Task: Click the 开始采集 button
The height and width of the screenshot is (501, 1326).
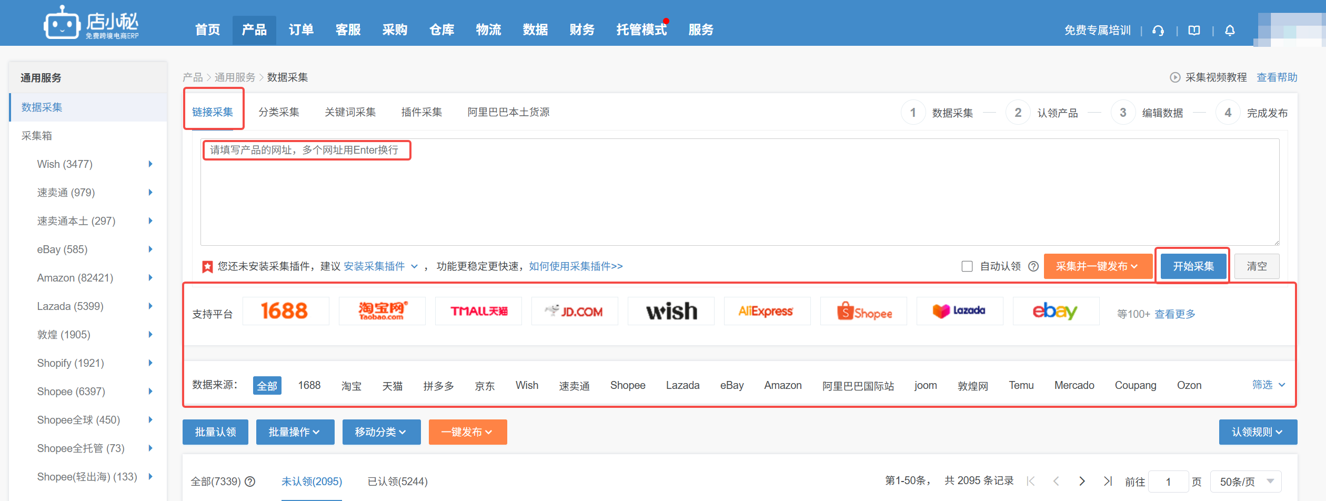Action: point(1193,266)
